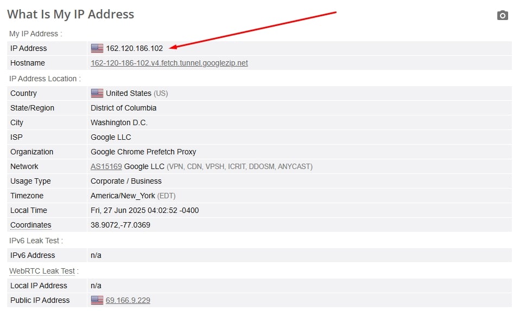Image resolution: width=519 pixels, height=311 pixels.
Task: Click the America/New_York timezone value
Action: (x=123, y=196)
